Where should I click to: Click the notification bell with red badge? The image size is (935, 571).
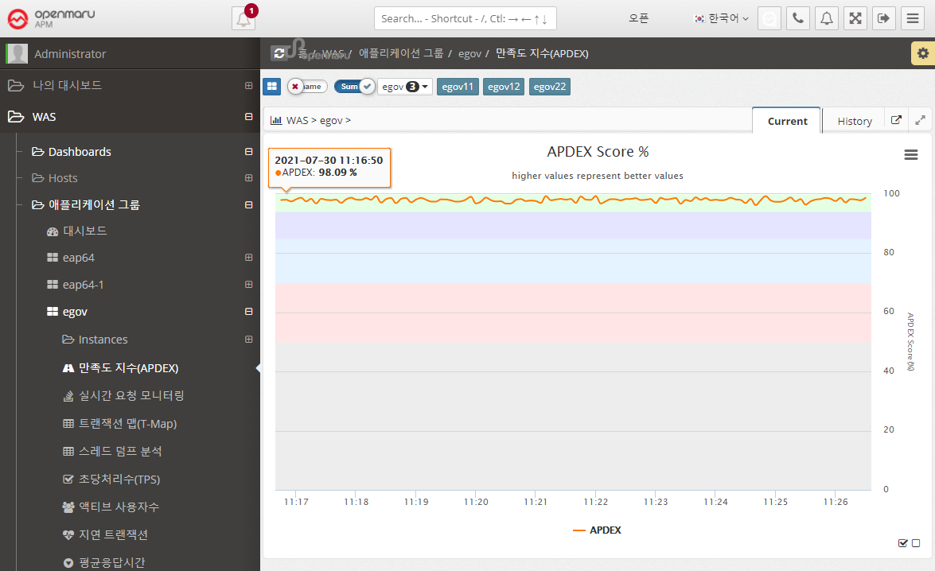pyautogui.click(x=243, y=18)
